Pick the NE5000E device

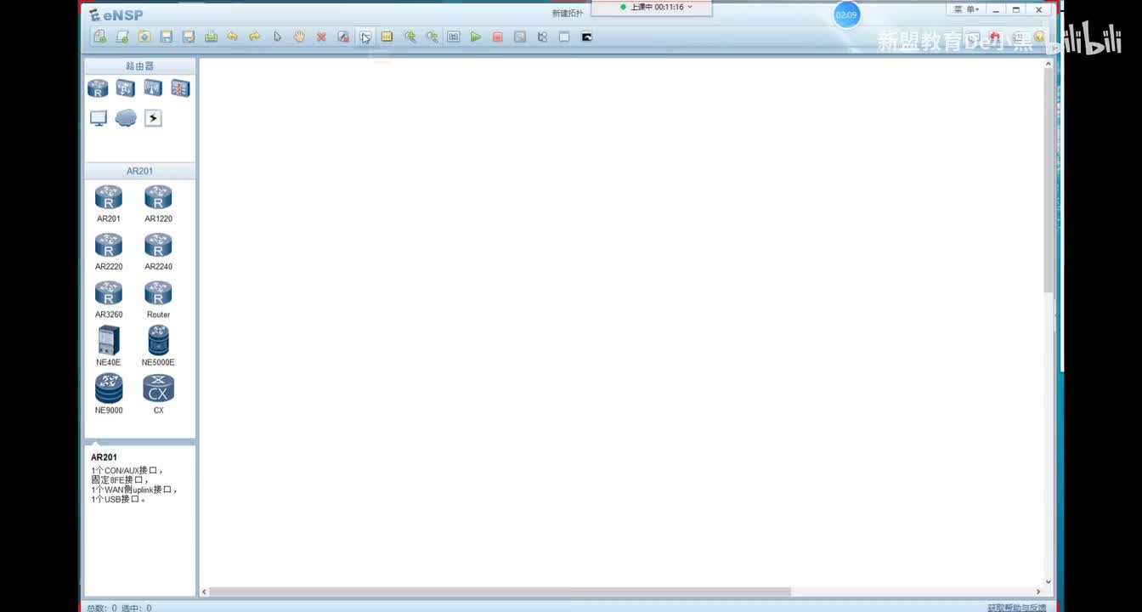[x=158, y=347]
